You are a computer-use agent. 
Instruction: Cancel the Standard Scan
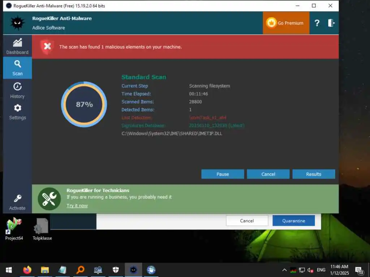pos(268,174)
